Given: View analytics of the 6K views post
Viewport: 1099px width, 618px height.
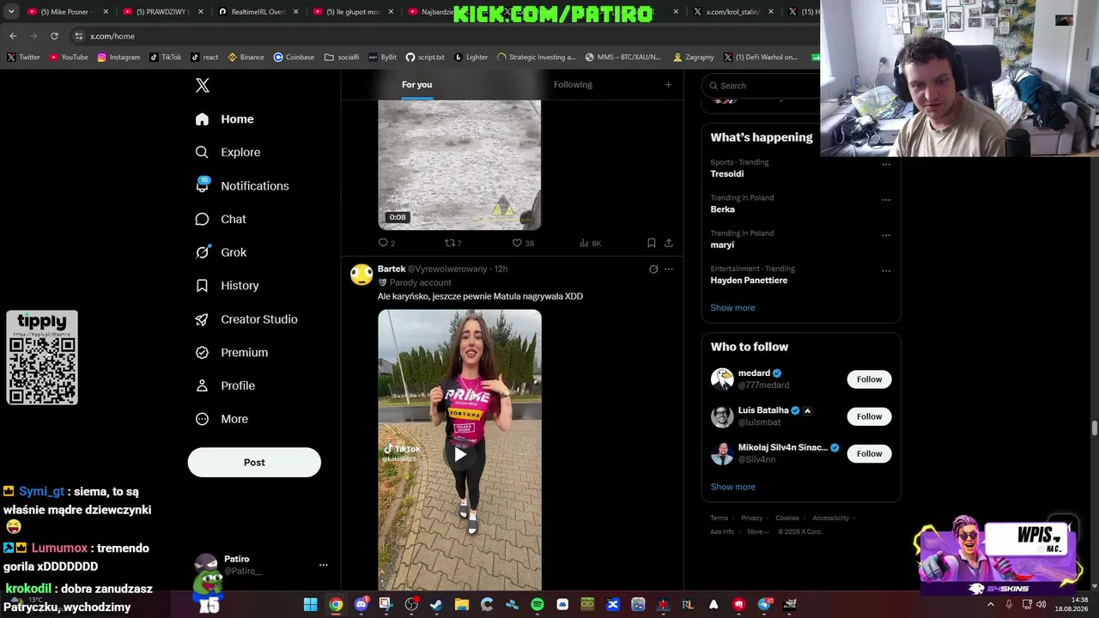Looking at the screenshot, I should click(x=590, y=243).
